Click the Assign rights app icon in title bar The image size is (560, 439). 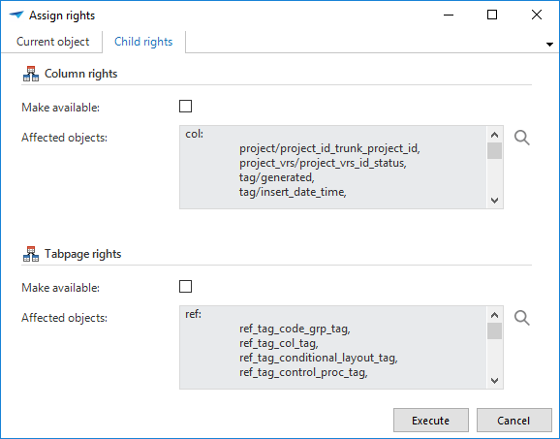(16, 15)
